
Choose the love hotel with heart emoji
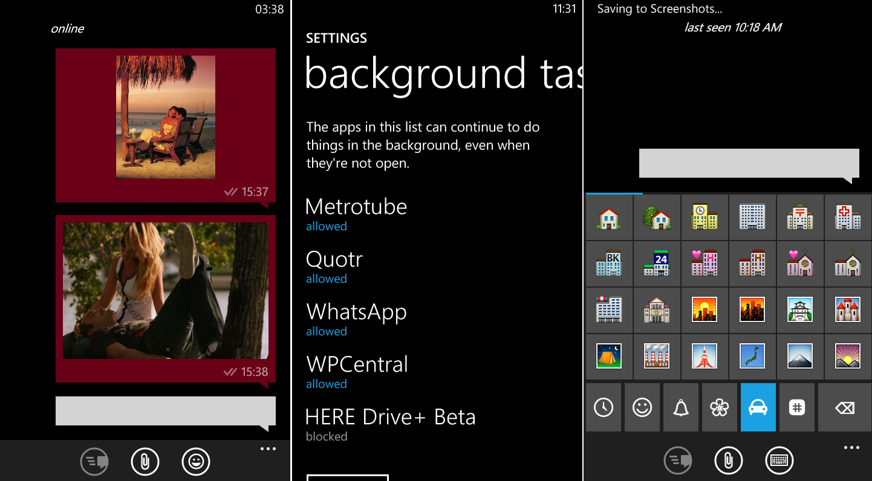pyautogui.click(x=704, y=263)
